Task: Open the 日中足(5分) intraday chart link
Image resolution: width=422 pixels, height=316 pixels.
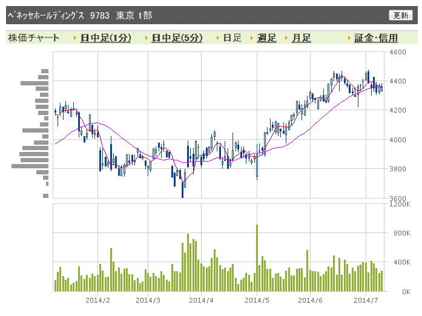Action: (177, 38)
